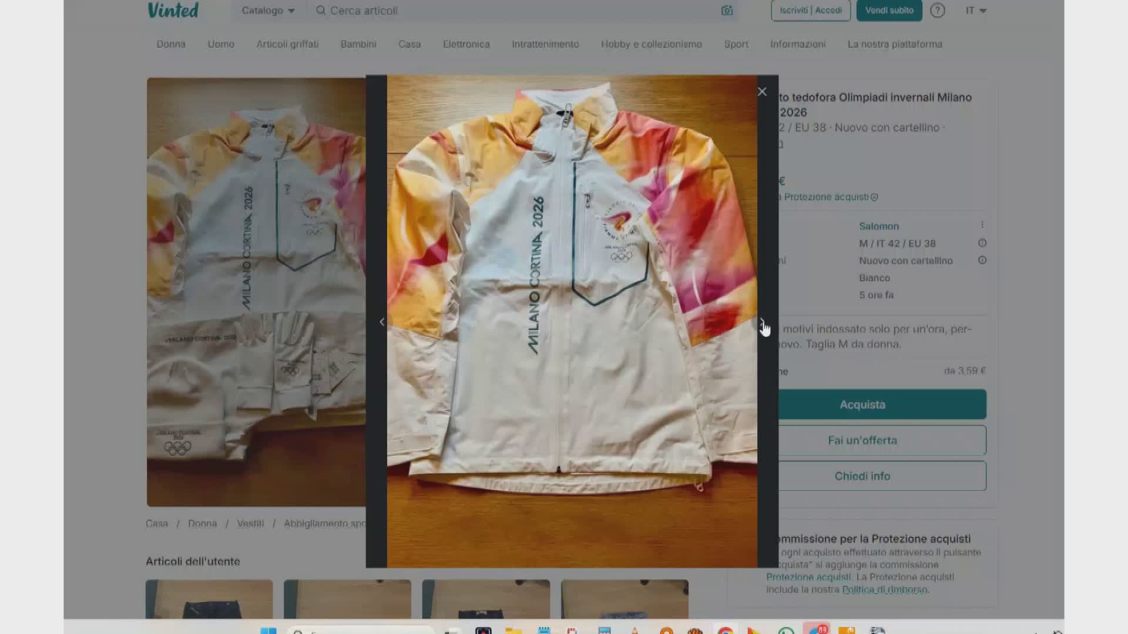Click the Vinted logo
Image resolution: width=1128 pixels, height=634 pixels.
pyautogui.click(x=173, y=11)
